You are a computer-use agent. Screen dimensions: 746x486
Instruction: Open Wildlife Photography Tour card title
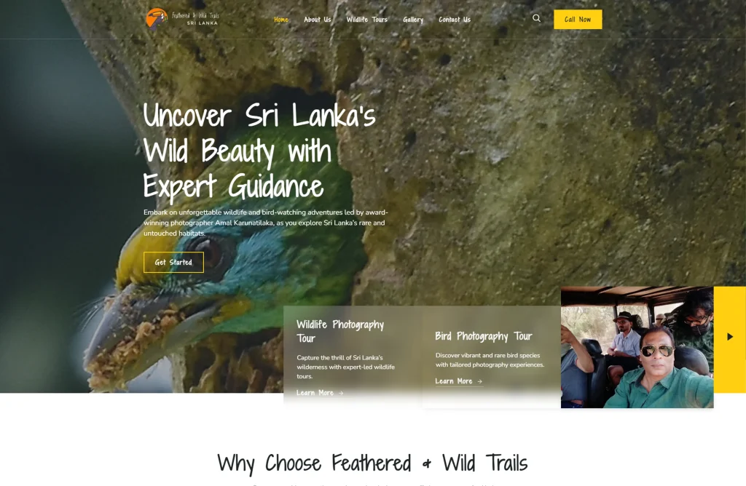[x=340, y=331]
